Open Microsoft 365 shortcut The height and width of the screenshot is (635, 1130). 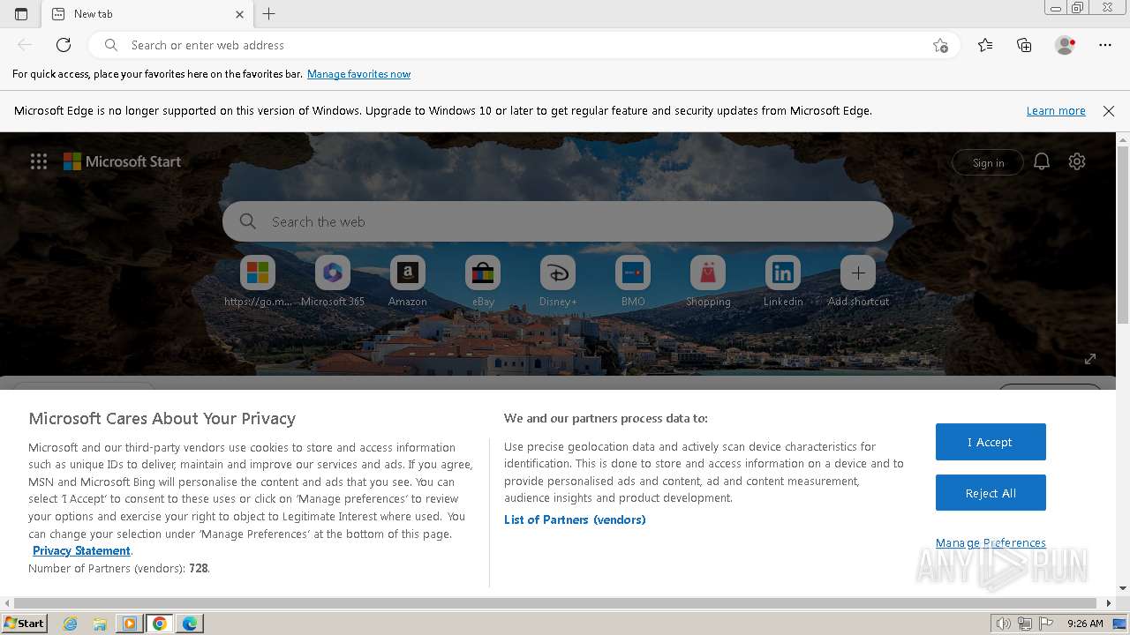[333, 281]
